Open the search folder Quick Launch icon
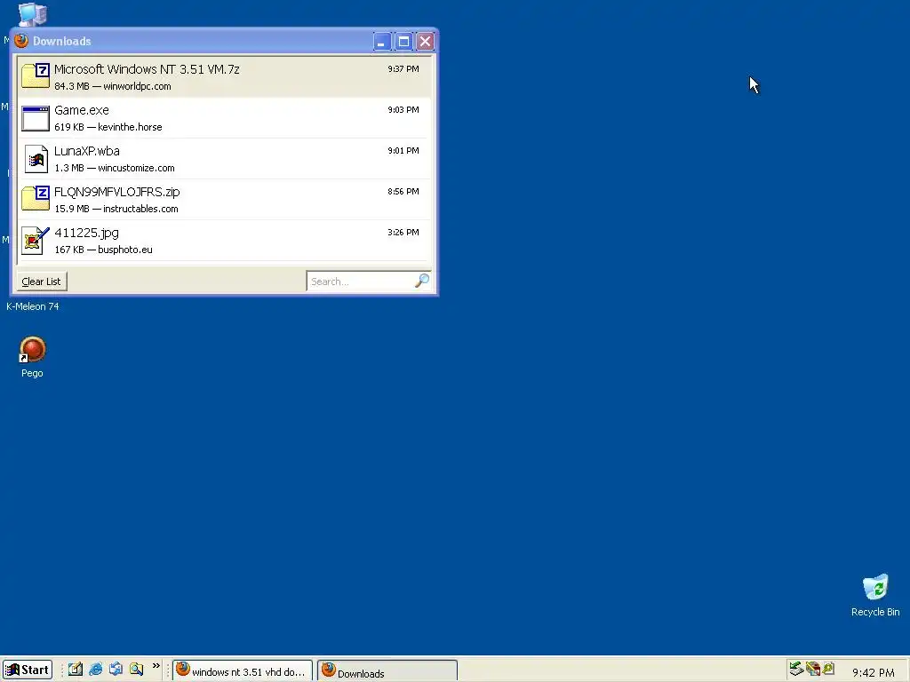 pyautogui.click(x=136, y=670)
